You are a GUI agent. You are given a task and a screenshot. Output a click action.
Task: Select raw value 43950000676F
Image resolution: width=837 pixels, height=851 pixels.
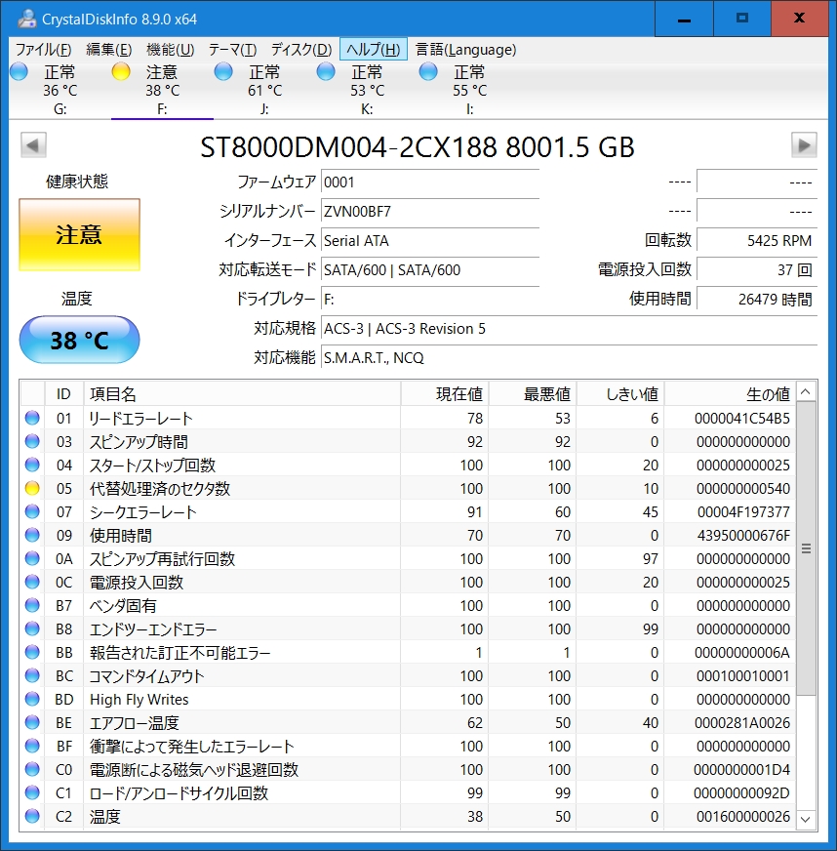[x=743, y=536]
